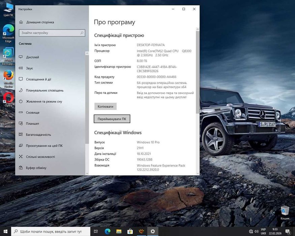This screenshot has height=236, width=295.
Task: Select the Планшет tablet icon
Action: pyautogui.click(x=21, y=123)
